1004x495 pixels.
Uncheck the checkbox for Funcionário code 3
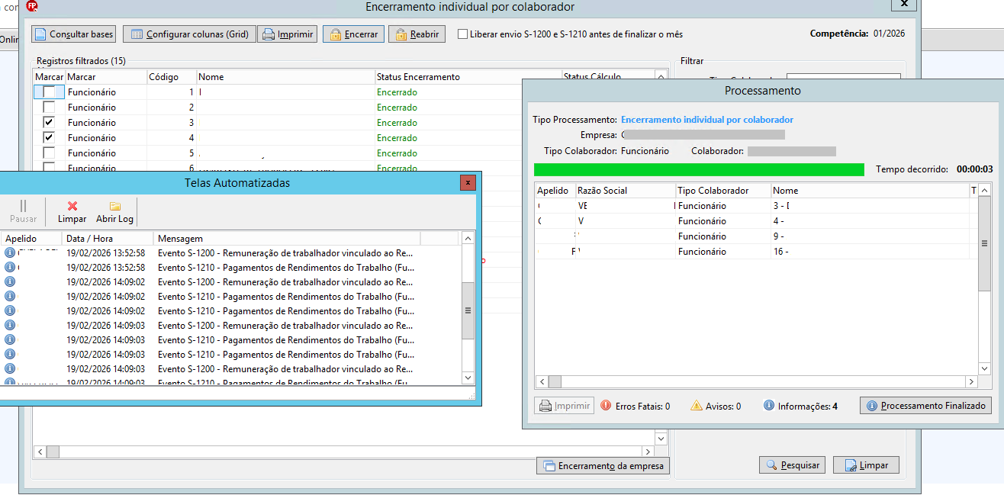point(49,122)
